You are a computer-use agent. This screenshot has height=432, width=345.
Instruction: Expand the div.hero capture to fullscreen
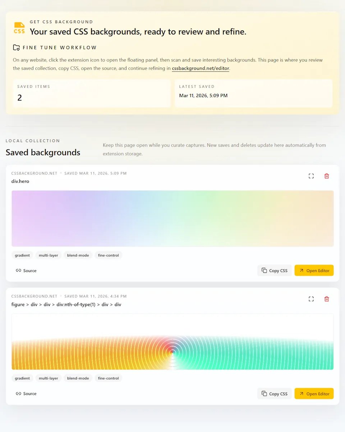[311, 176]
